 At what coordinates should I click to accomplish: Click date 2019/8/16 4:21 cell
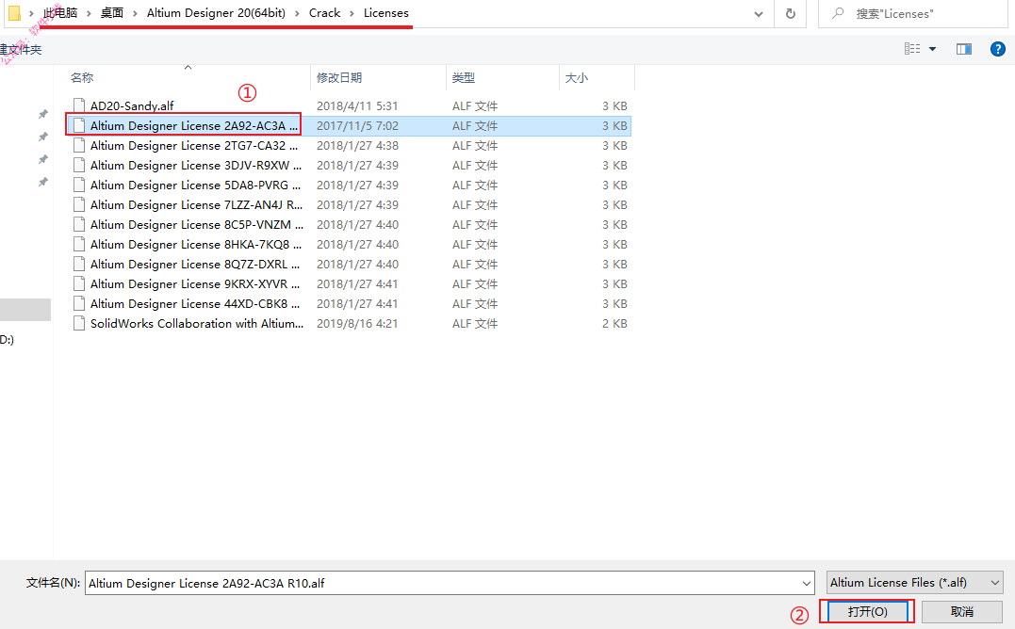point(357,323)
